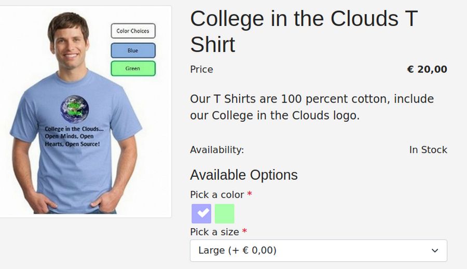Click the man's face in product photo

[x=69, y=43]
